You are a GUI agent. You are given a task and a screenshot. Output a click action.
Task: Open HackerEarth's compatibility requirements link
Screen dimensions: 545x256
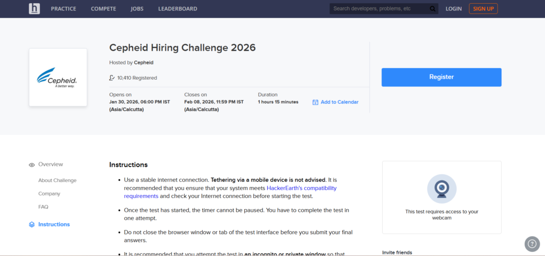[x=301, y=188]
